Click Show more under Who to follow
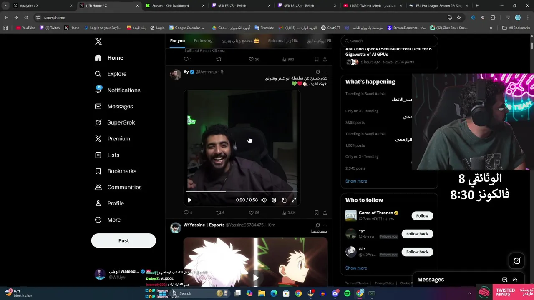 click(x=356, y=268)
